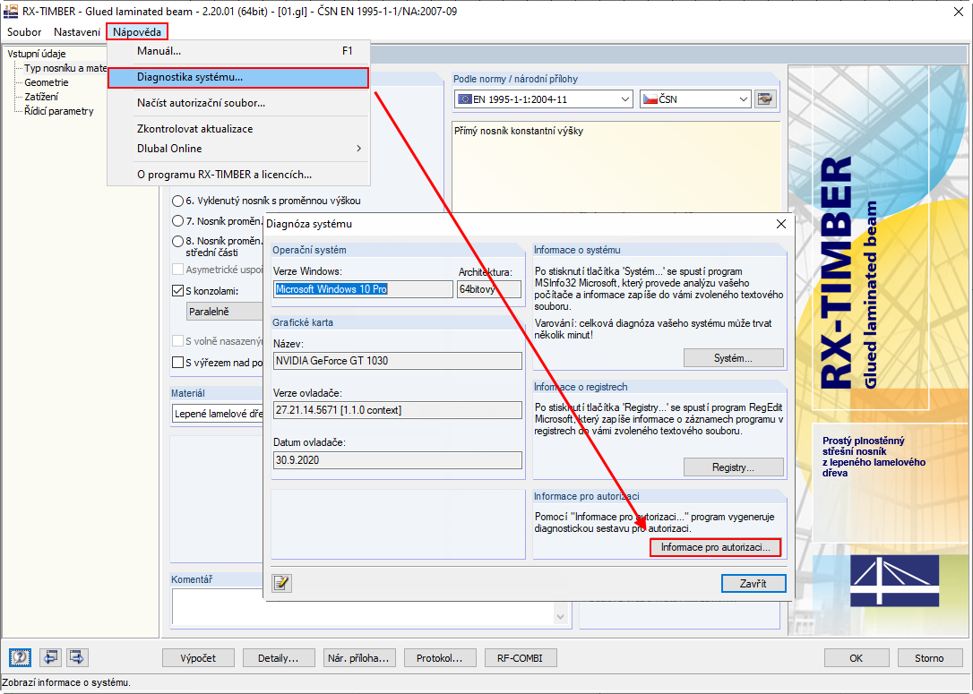
Task: Click the Komentář box scroll down arrow
Action: pyautogui.click(x=560, y=616)
